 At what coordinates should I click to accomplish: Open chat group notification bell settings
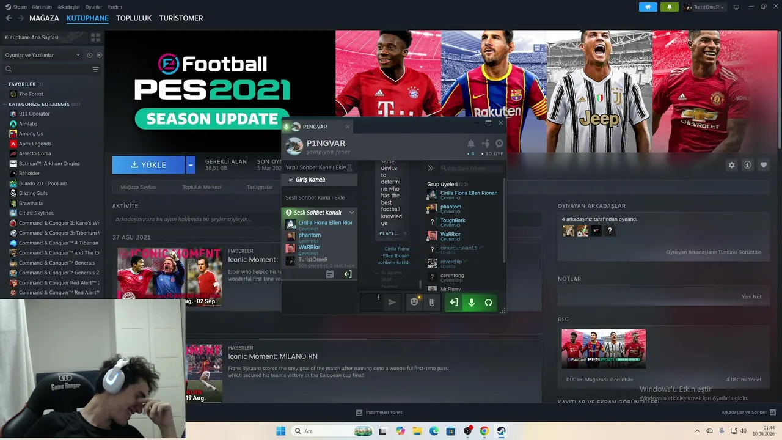coord(471,144)
